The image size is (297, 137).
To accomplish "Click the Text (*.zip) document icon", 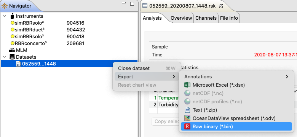I will coord(187,110).
